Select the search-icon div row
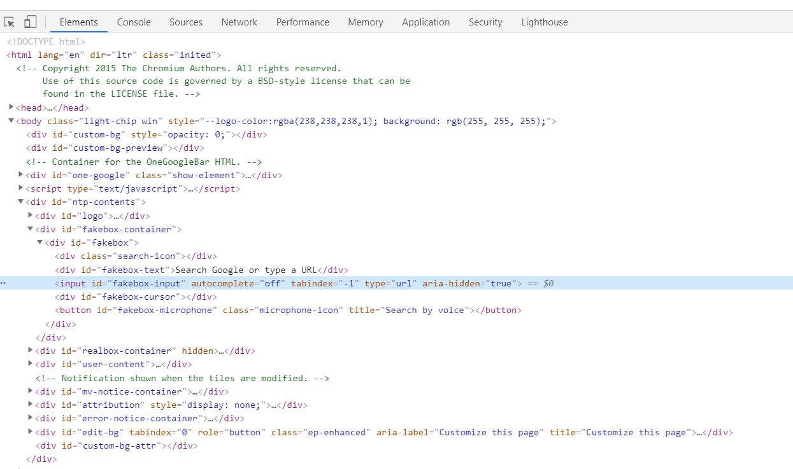Screen dimensions: 793x469 136,256
